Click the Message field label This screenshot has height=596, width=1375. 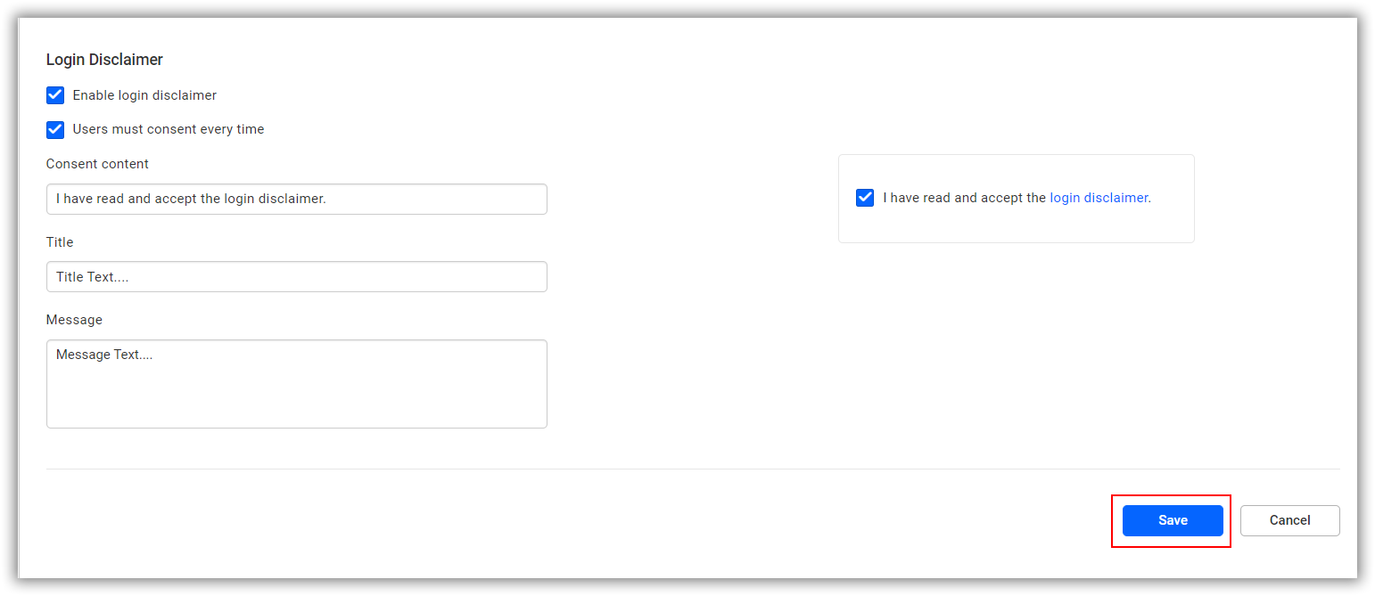tap(74, 319)
